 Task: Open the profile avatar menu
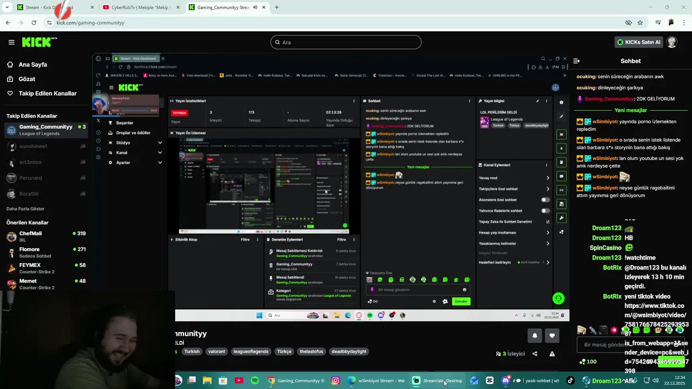pyautogui.click(x=672, y=42)
